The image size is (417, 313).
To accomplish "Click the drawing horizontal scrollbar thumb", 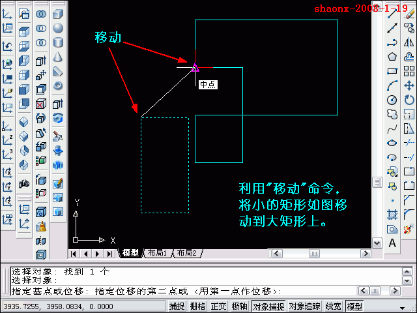I will tap(314, 254).
